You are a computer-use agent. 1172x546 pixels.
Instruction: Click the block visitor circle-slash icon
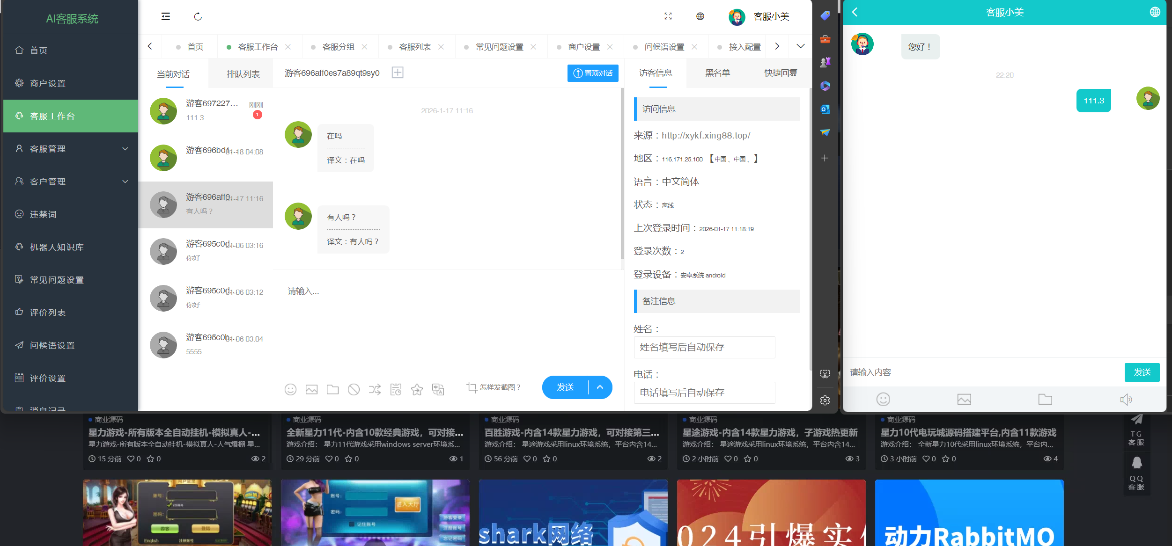point(354,389)
